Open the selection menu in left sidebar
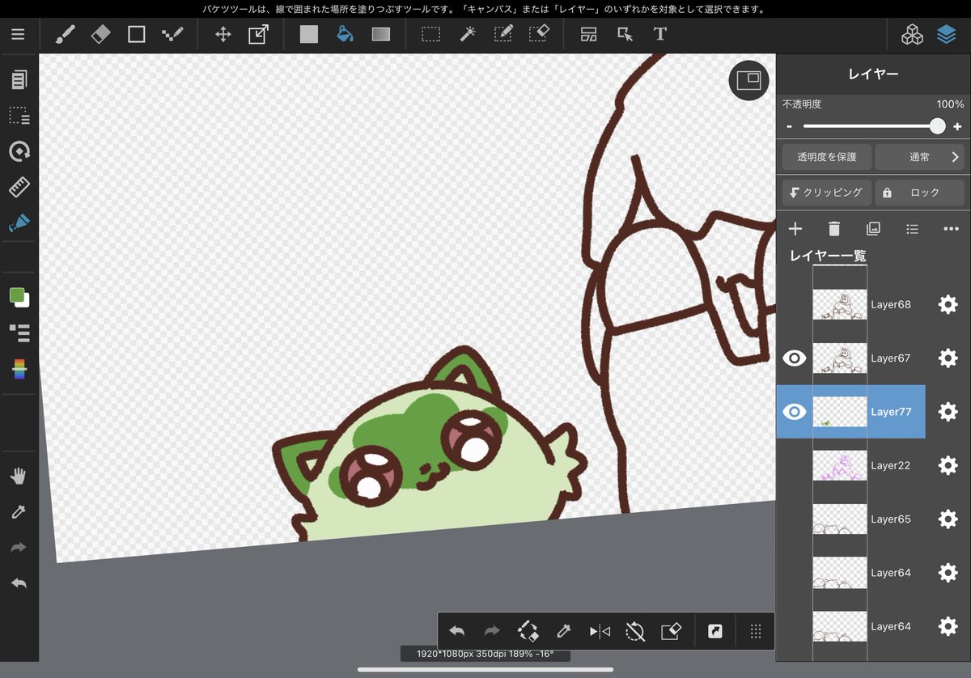Viewport: 971px width, 678px height. [x=19, y=116]
